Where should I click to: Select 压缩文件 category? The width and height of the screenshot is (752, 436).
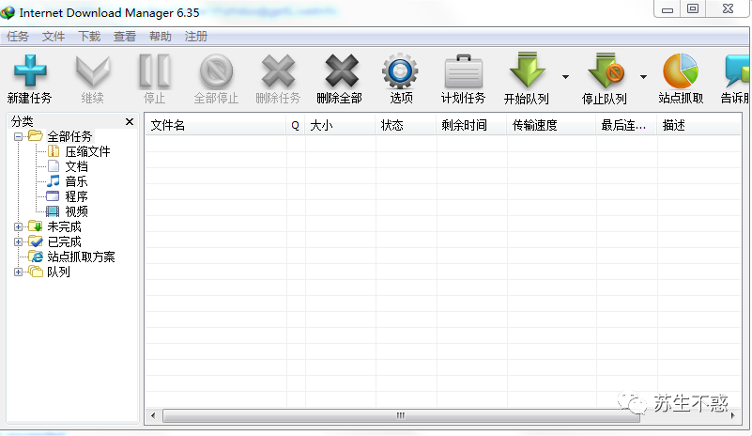pyautogui.click(x=87, y=151)
